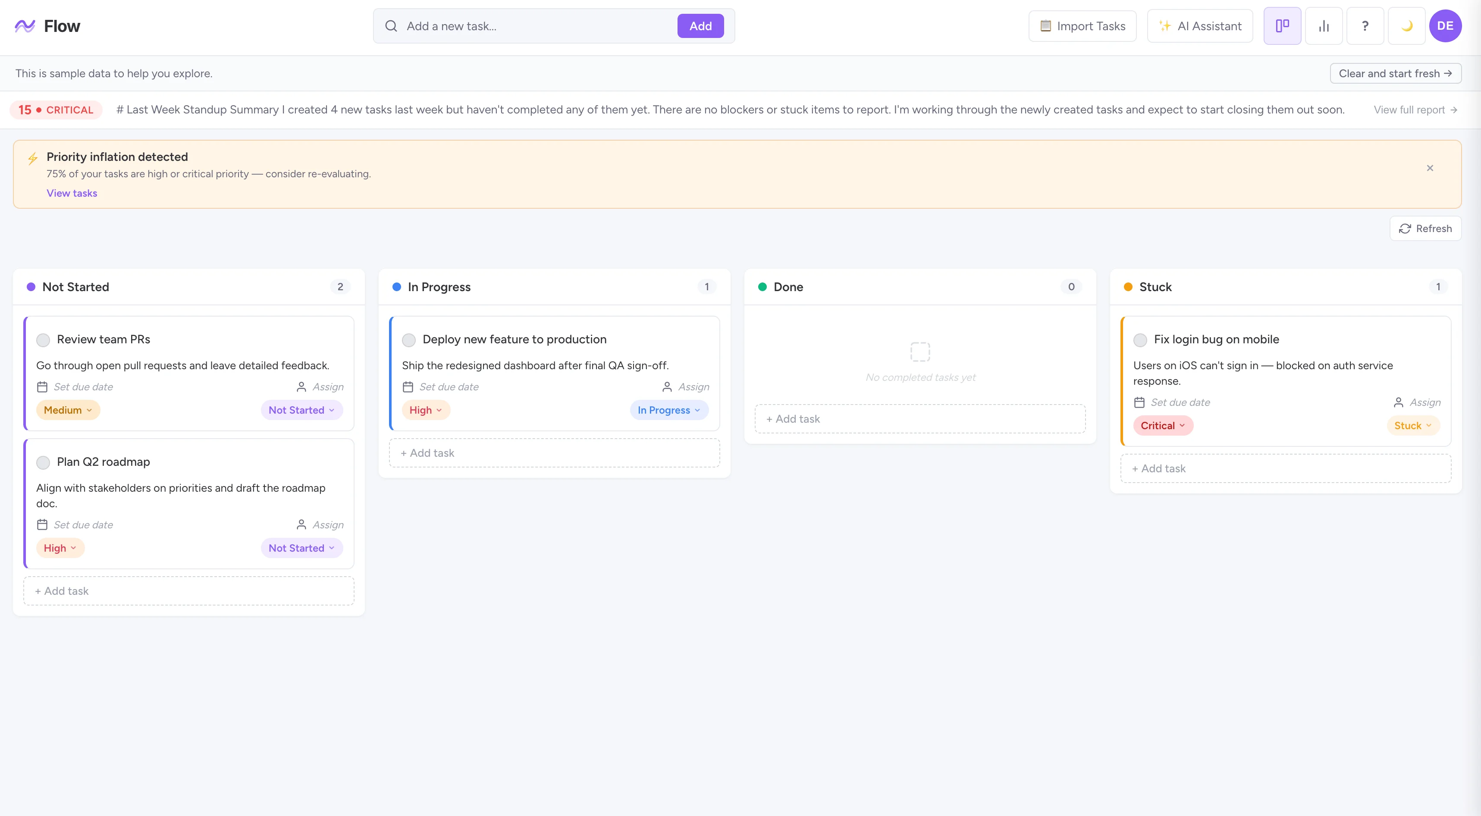Open View full report link
1481x816 pixels.
click(1415, 110)
